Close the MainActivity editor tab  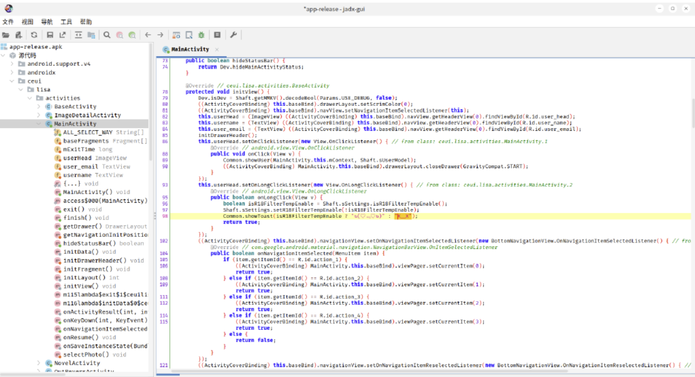click(217, 50)
